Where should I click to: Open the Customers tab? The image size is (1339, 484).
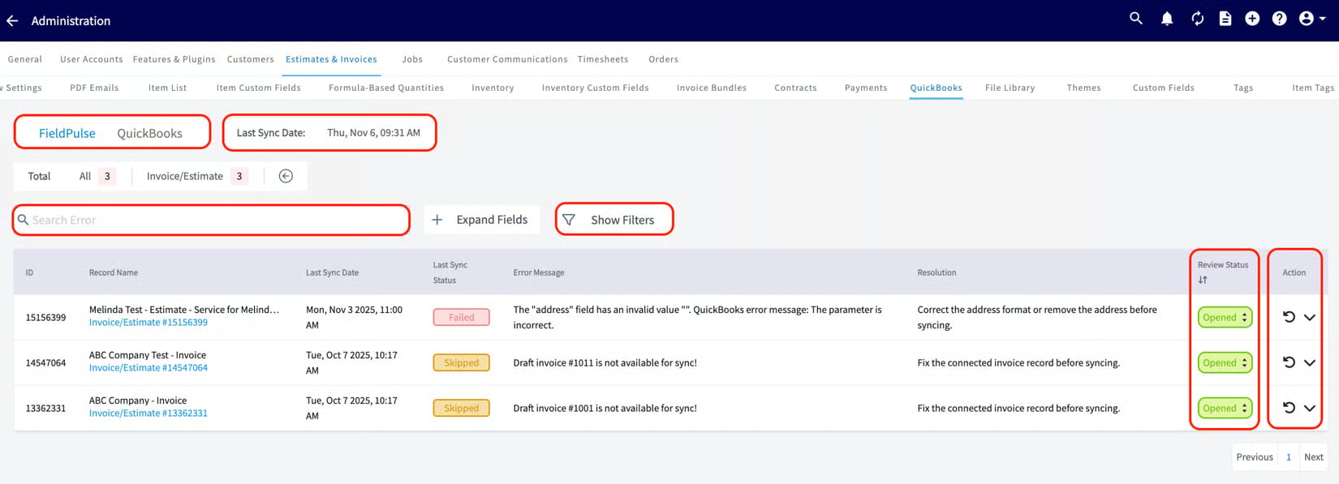click(251, 59)
